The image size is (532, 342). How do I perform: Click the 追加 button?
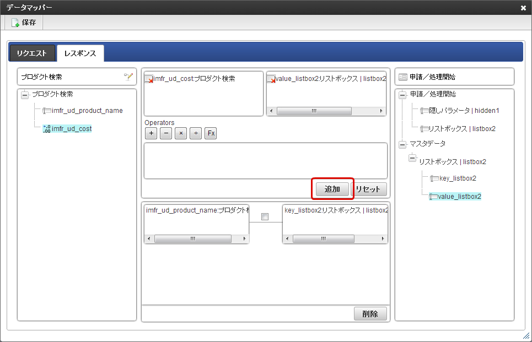[x=332, y=189]
